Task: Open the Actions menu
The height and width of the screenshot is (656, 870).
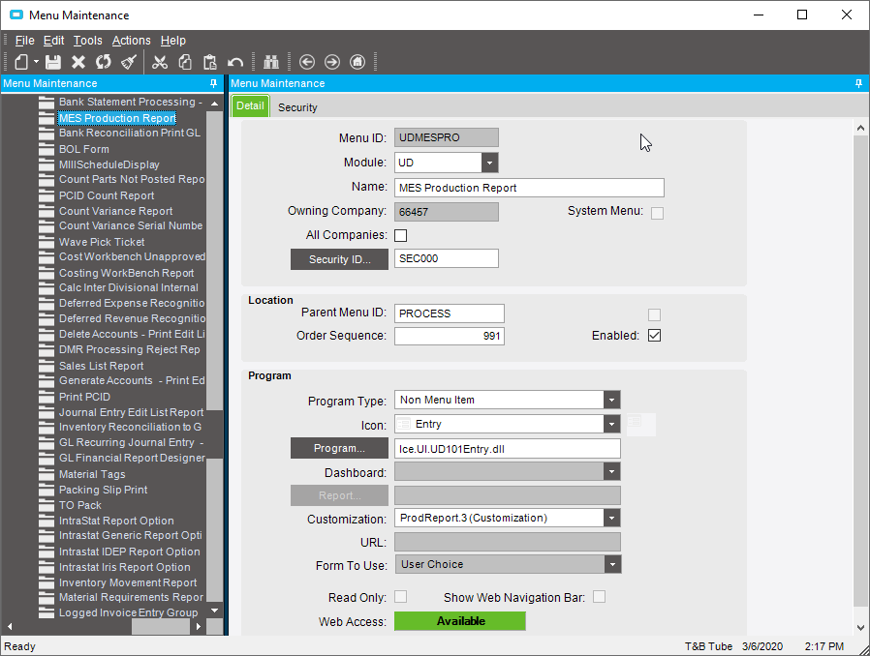Action: [131, 41]
